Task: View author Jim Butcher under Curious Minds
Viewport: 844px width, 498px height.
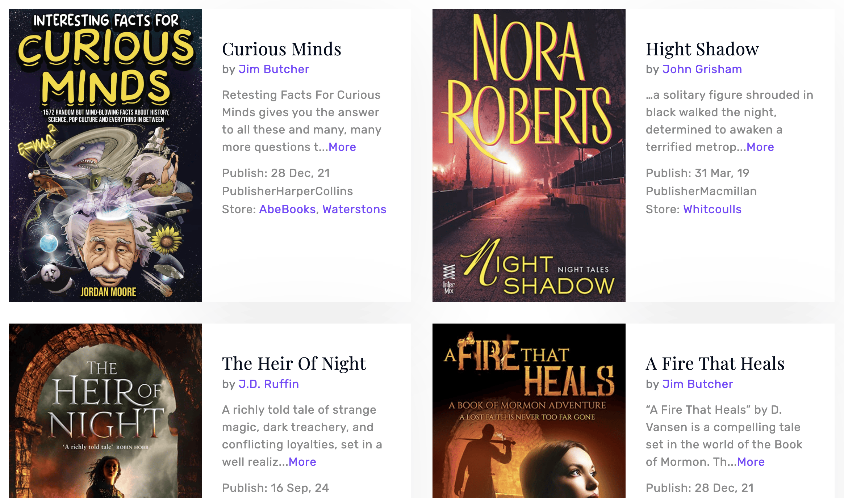Action: (274, 69)
